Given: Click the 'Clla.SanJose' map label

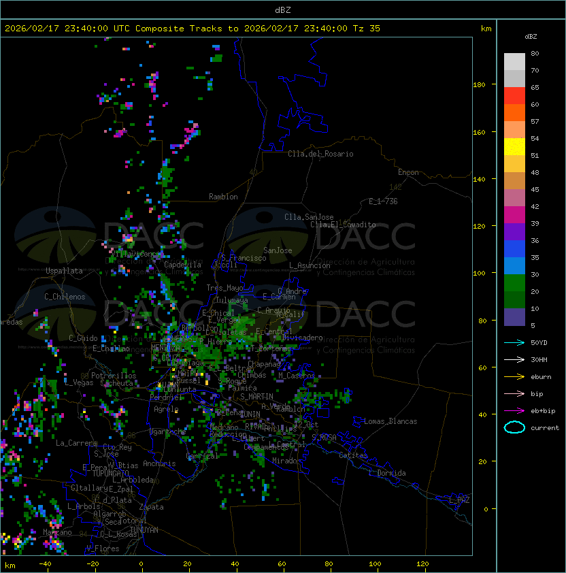Looking at the screenshot, I should (x=309, y=217).
